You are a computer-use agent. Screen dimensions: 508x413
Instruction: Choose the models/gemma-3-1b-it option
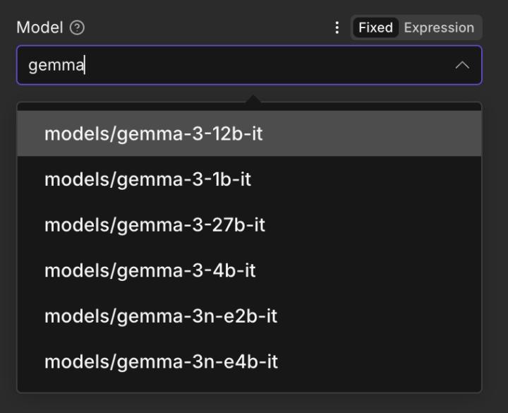(147, 179)
